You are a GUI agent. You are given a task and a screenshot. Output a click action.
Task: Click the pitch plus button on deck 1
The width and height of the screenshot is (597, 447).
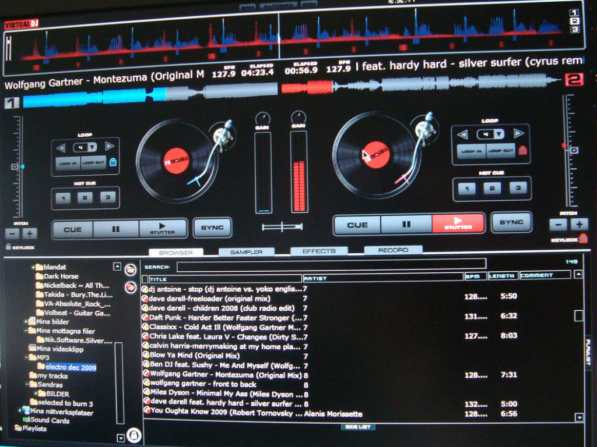click(x=30, y=233)
